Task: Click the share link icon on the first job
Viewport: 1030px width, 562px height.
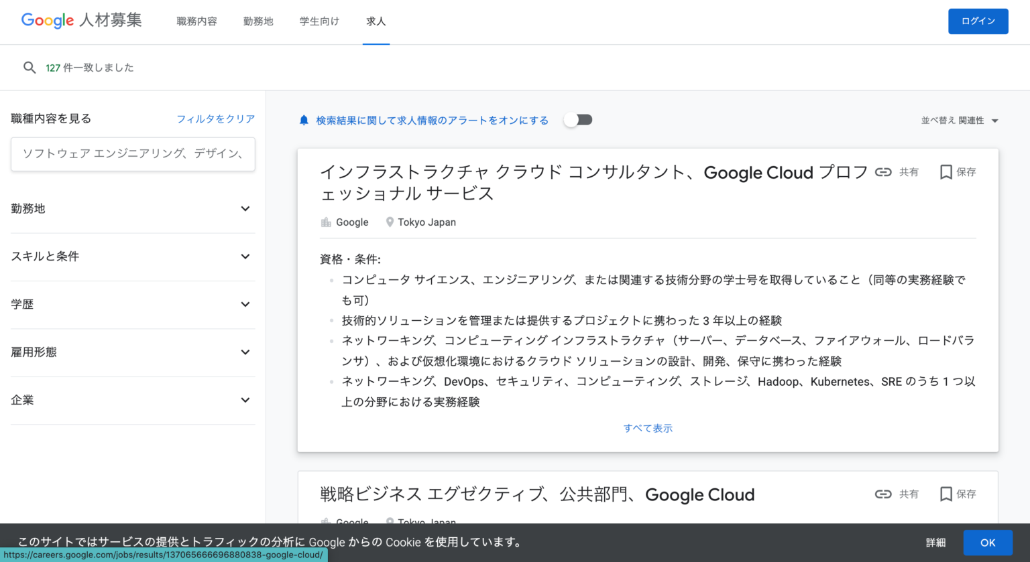Action: point(883,172)
